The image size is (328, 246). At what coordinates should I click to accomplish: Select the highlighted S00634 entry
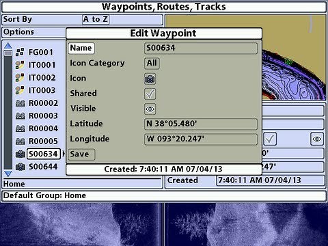click(x=44, y=154)
